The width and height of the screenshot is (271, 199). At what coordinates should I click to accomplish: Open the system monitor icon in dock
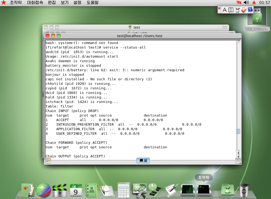pos(188,190)
